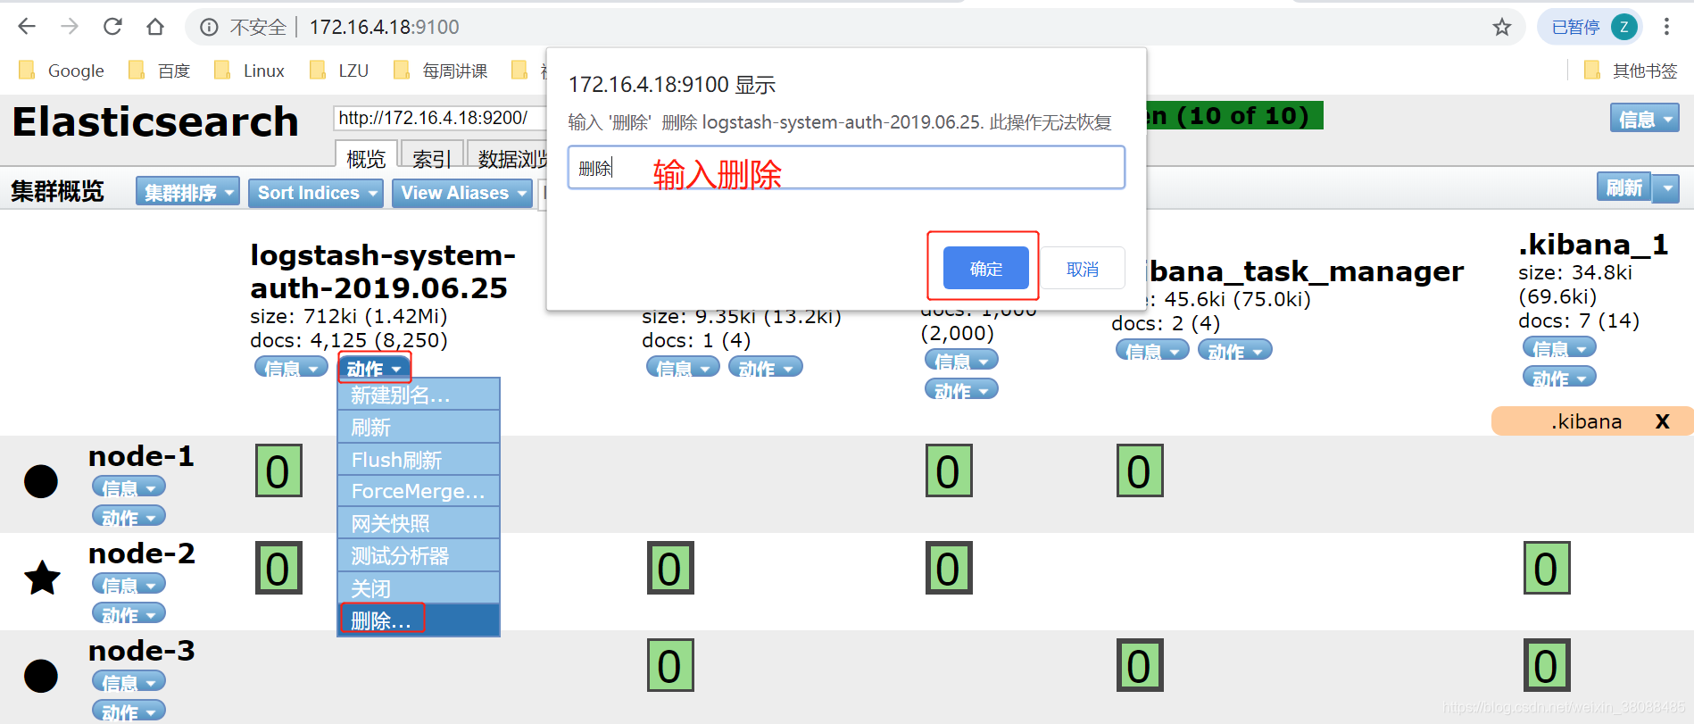This screenshot has height=724, width=1694.
Task: Open 动作 dropdown for kibana_task_manager index
Action: click(x=1234, y=350)
